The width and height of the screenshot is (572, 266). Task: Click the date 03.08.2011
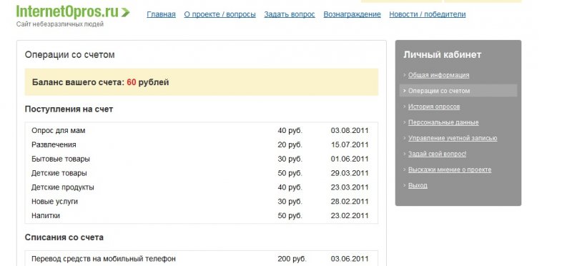pos(350,130)
